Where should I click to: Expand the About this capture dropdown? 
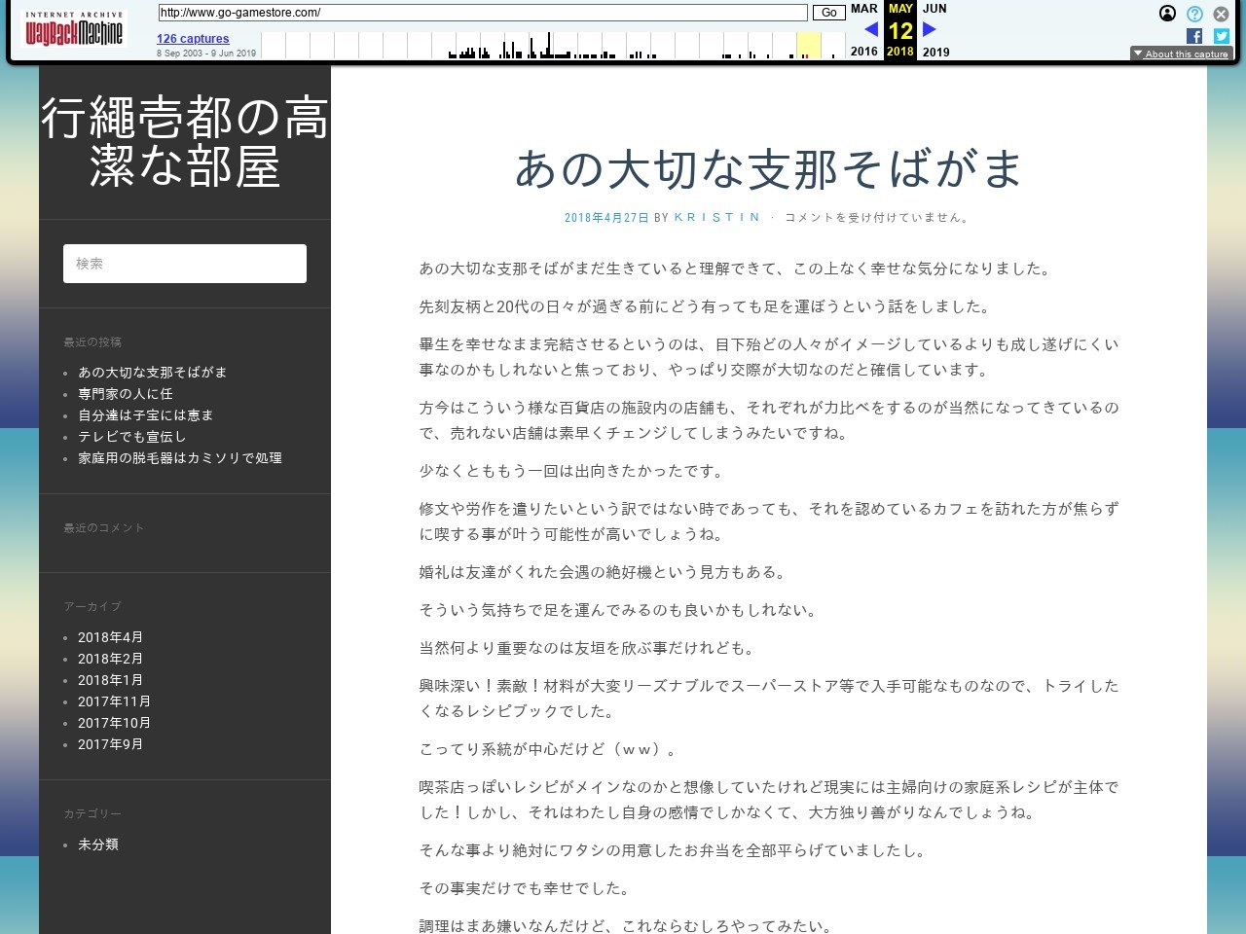(1181, 54)
